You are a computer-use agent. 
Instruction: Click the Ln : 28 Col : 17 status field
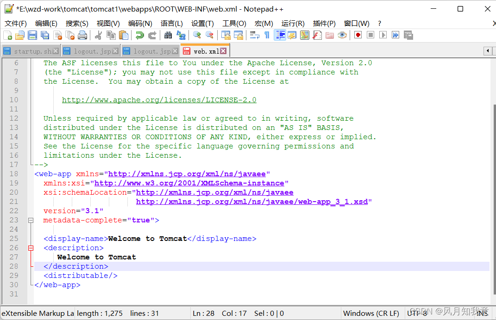click(x=266, y=314)
